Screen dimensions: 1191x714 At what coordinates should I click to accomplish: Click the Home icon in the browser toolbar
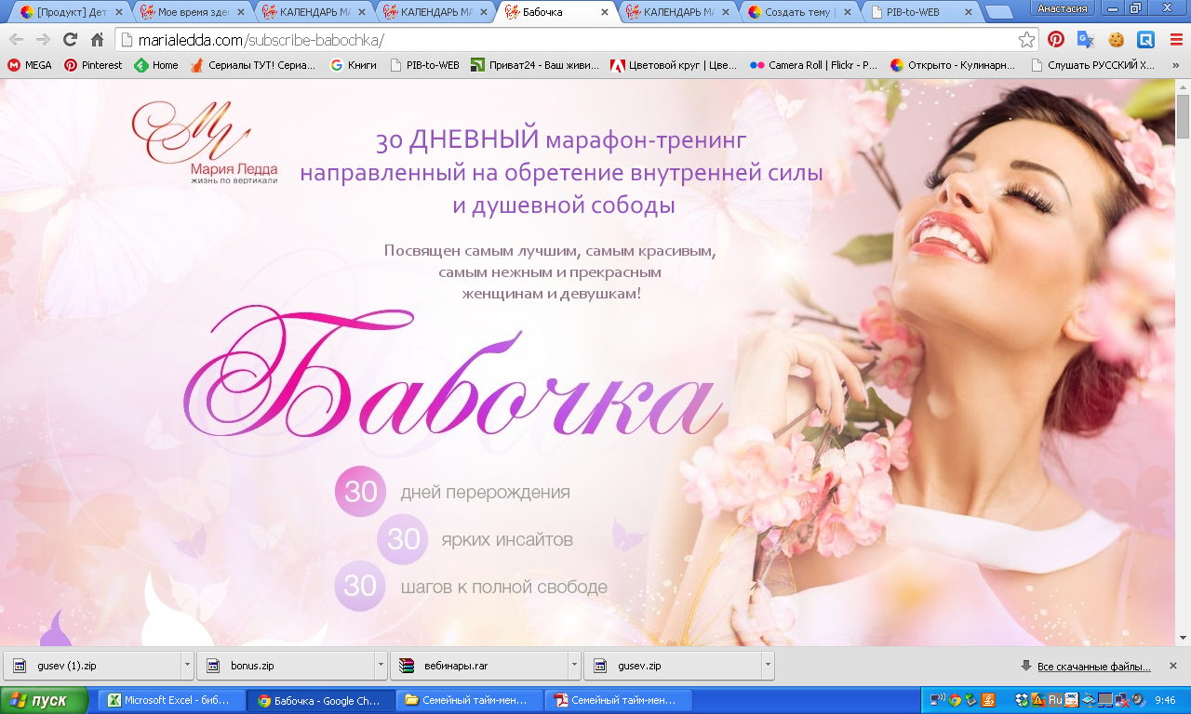[x=97, y=40]
